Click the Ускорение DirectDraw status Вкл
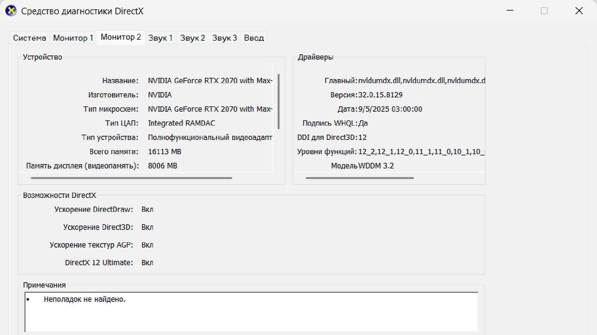Viewport: 597px width, 335px height. click(147, 209)
